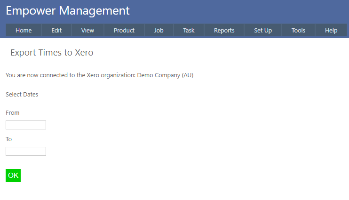The width and height of the screenshot is (349, 200).
Task: Open the View menu
Action: click(x=87, y=30)
